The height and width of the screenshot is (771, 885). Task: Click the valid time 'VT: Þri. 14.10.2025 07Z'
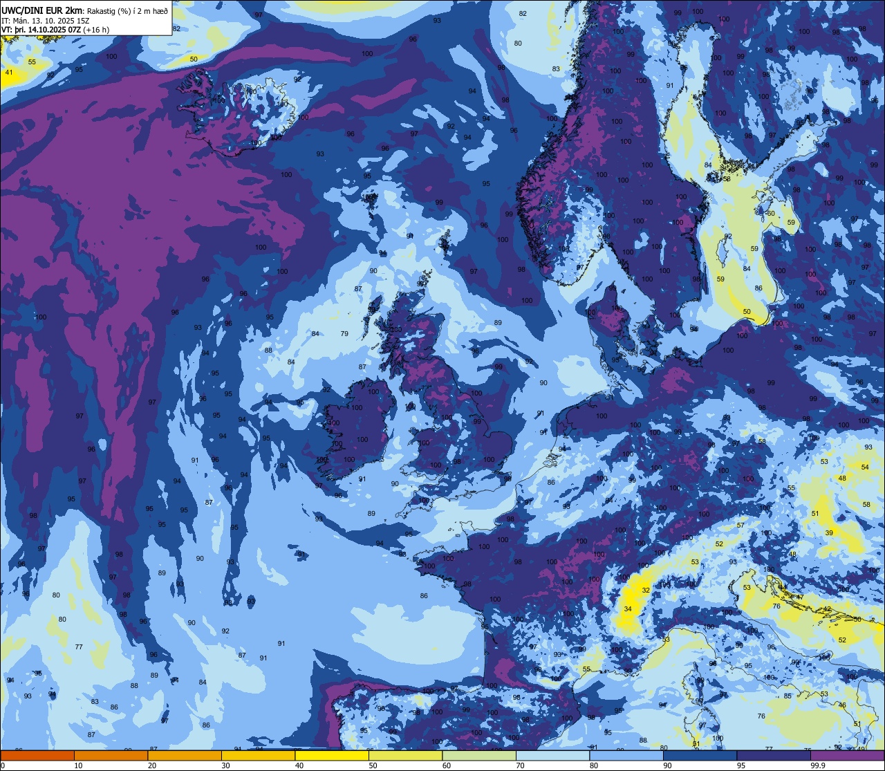pyautogui.click(x=41, y=30)
